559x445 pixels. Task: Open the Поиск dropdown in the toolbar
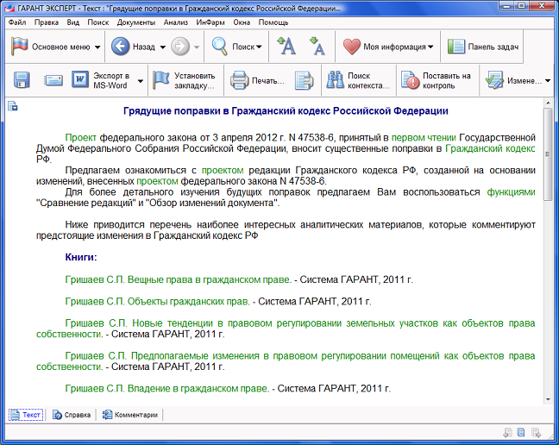point(238,47)
